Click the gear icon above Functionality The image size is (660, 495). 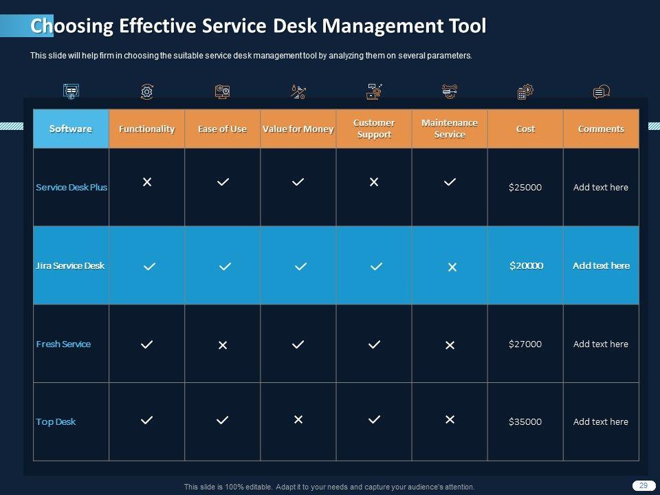click(147, 91)
